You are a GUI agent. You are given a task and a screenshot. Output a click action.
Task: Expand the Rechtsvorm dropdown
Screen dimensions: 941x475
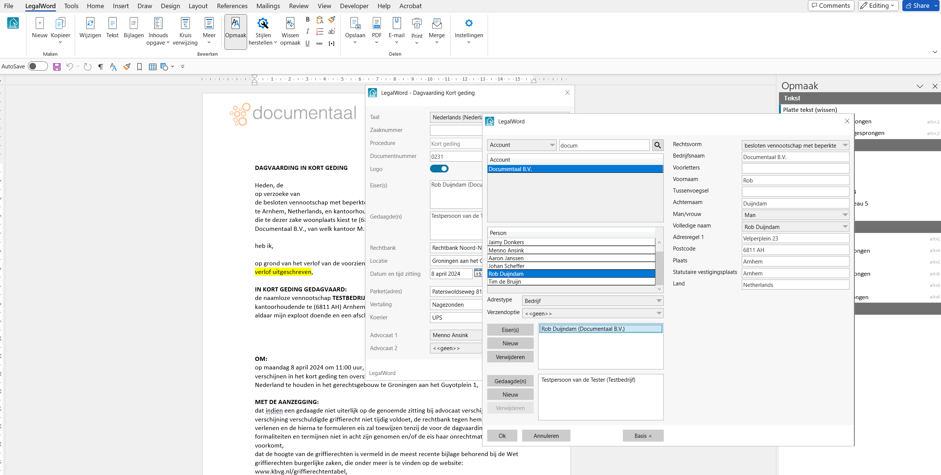pyautogui.click(x=795, y=145)
